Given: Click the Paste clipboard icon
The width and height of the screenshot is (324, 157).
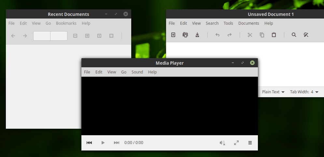Looking at the screenshot, I should pyautogui.click(x=274, y=35).
